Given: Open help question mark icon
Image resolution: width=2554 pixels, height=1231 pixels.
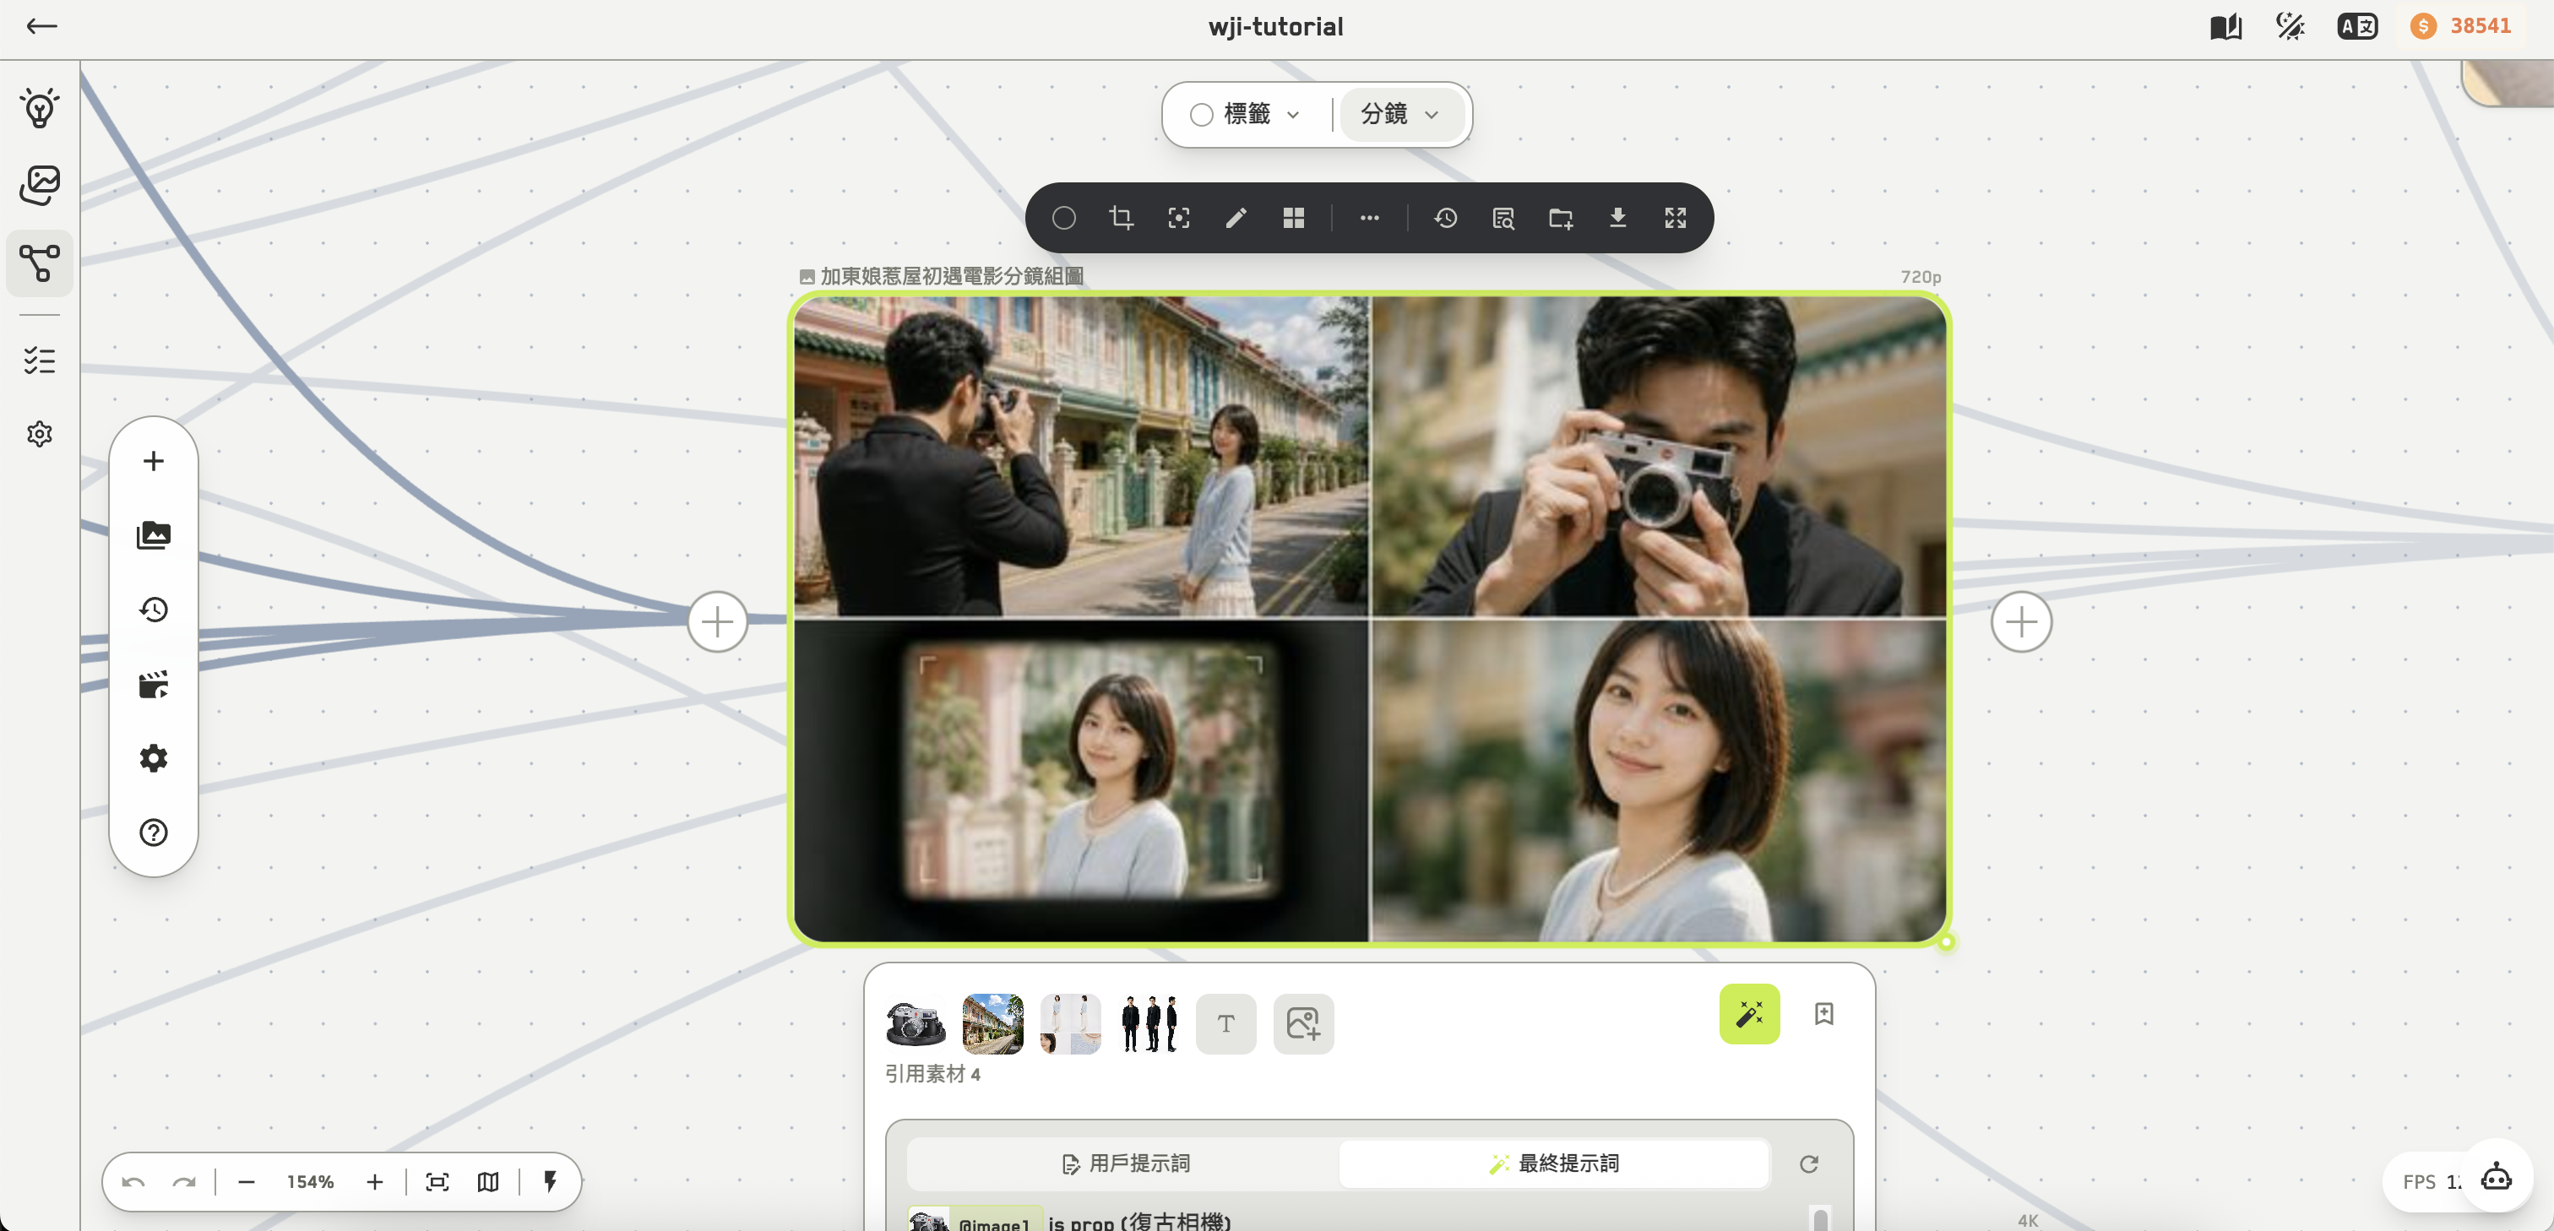Looking at the screenshot, I should (x=154, y=832).
